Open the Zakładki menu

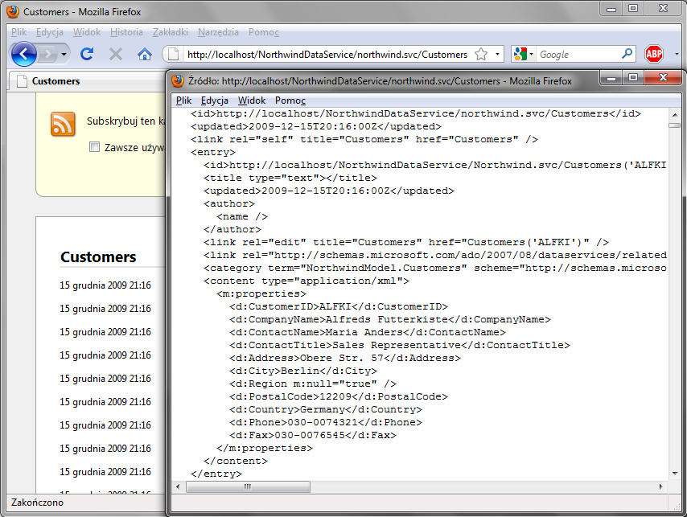tap(170, 32)
